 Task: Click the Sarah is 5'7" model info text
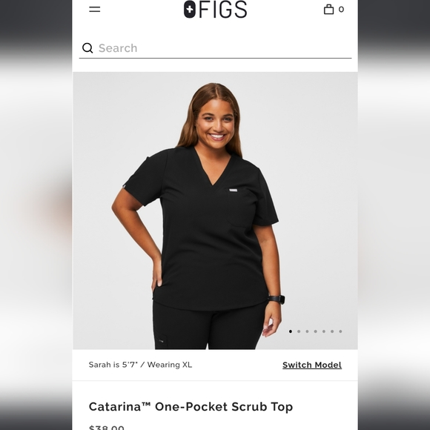(x=140, y=365)
